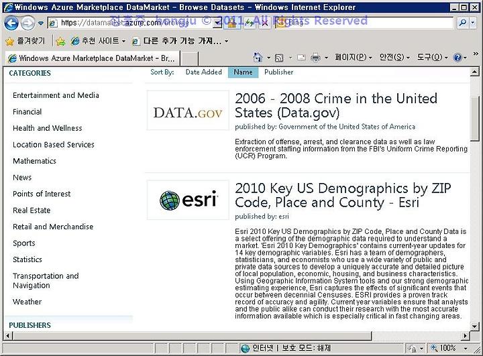Select Statistics category
The height and width of the screenshot is (356, 483).
point(28,259)
